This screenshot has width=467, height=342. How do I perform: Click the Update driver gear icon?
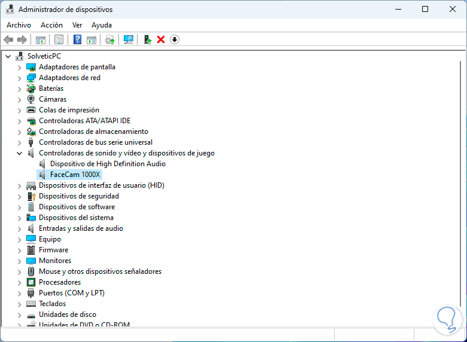110,39
